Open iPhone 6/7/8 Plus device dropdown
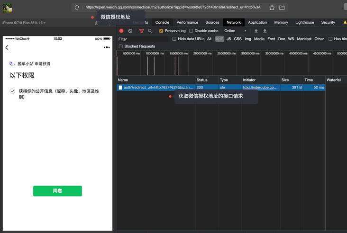Image resolution: width=347 pixels, height=233 pixels. (24, 23)
